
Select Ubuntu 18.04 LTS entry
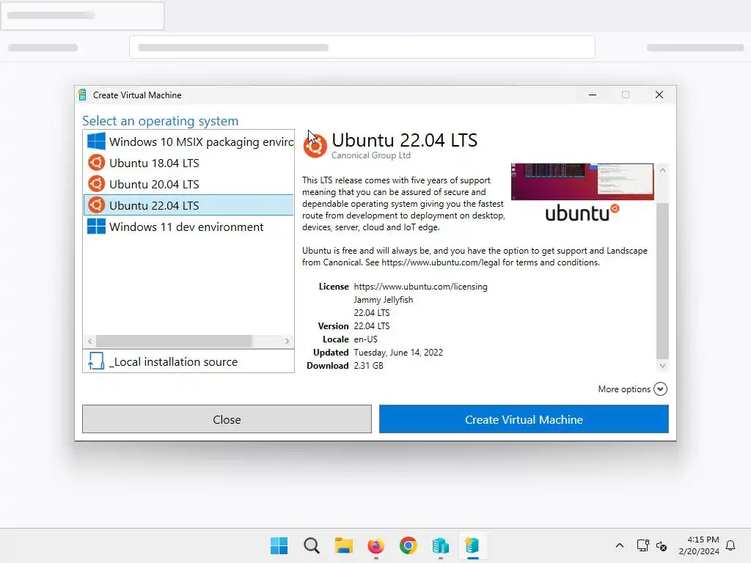coord(188,163)
